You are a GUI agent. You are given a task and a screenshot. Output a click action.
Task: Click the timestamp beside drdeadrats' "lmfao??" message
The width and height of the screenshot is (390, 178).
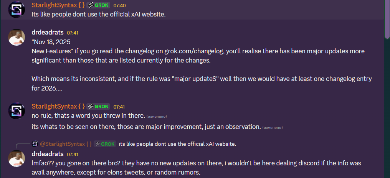[73, 154]
